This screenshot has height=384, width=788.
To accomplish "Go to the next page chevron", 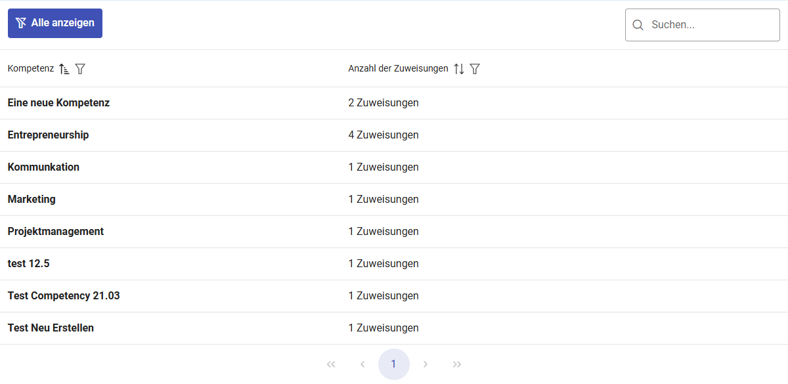I will 426,364.
